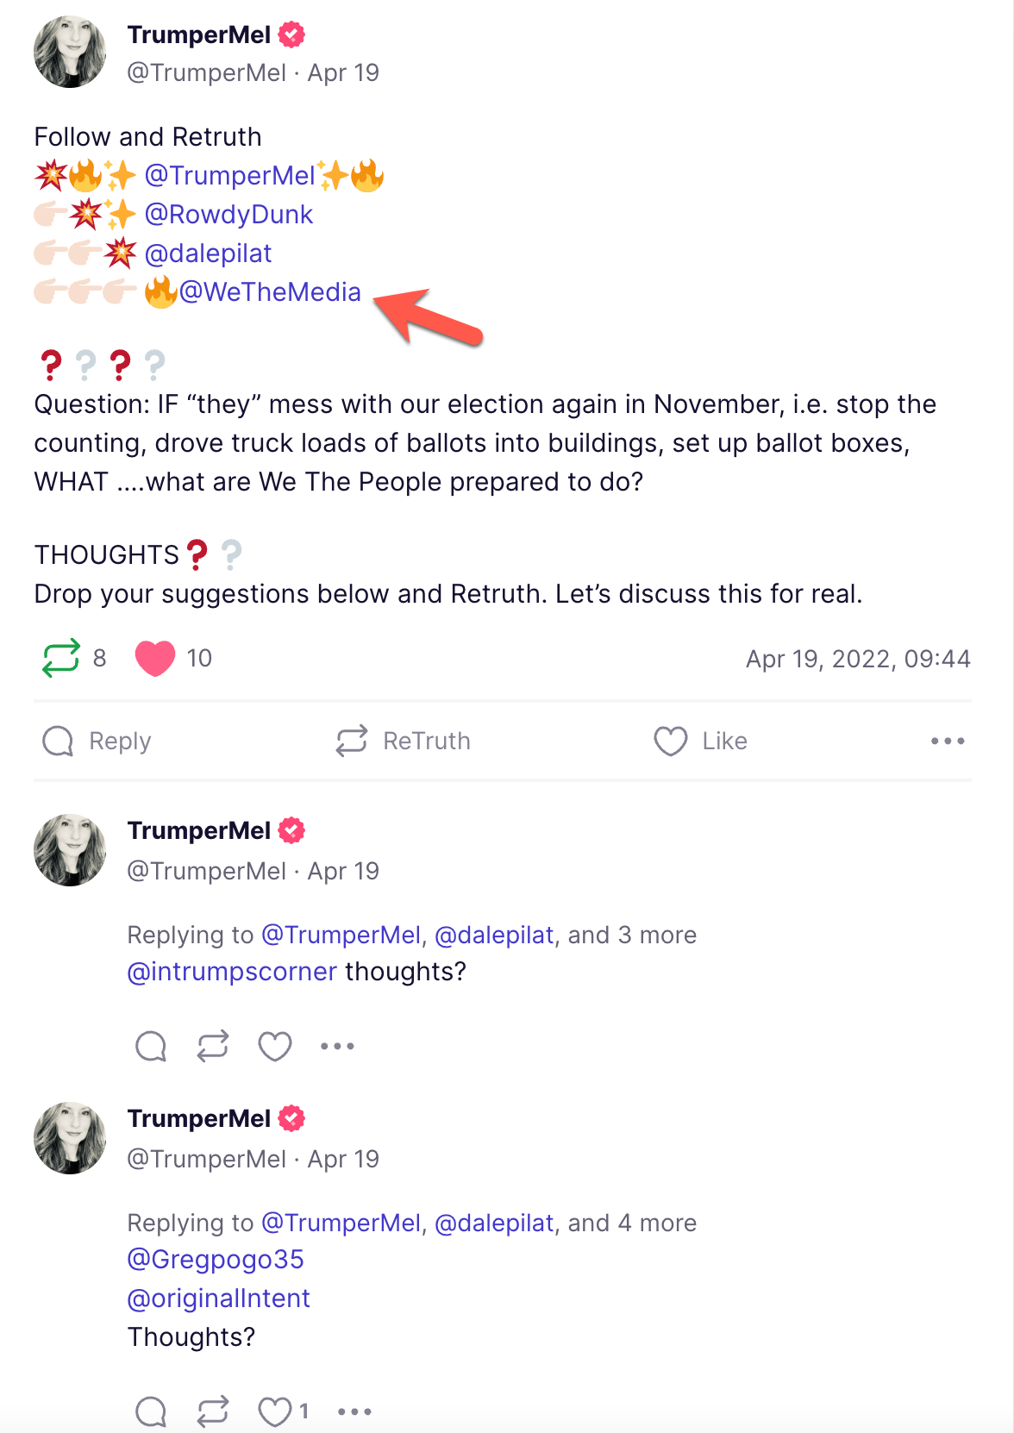
Task: Retruth the @intrumpscorner thoughts reply
Action: click(x=213, y=1046)
